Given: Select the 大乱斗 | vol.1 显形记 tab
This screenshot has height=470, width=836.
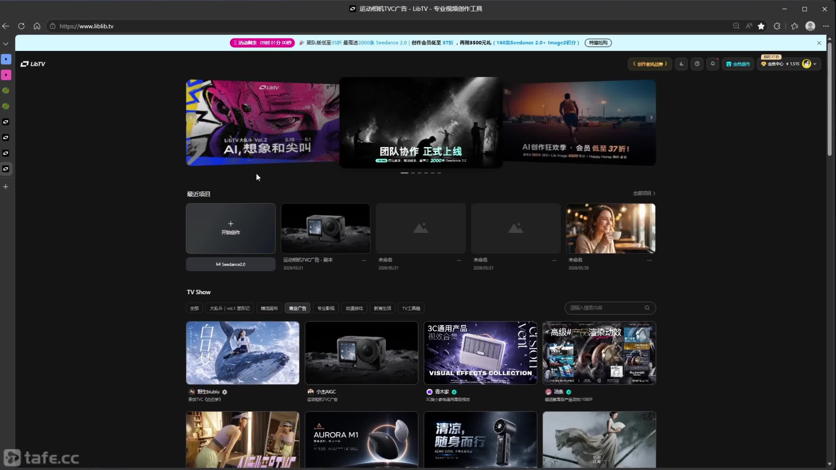Looking at the screenshot, I should (230, 308).
